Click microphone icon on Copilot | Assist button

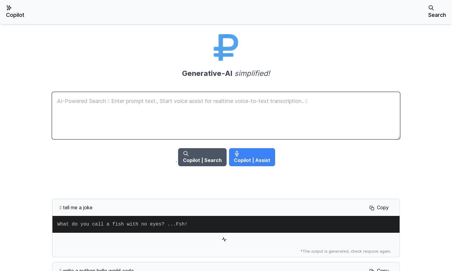pyautogui.click(x=237, y=154)
